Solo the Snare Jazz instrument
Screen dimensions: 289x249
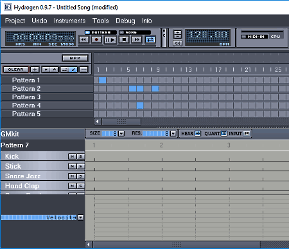tap(80, 176)
